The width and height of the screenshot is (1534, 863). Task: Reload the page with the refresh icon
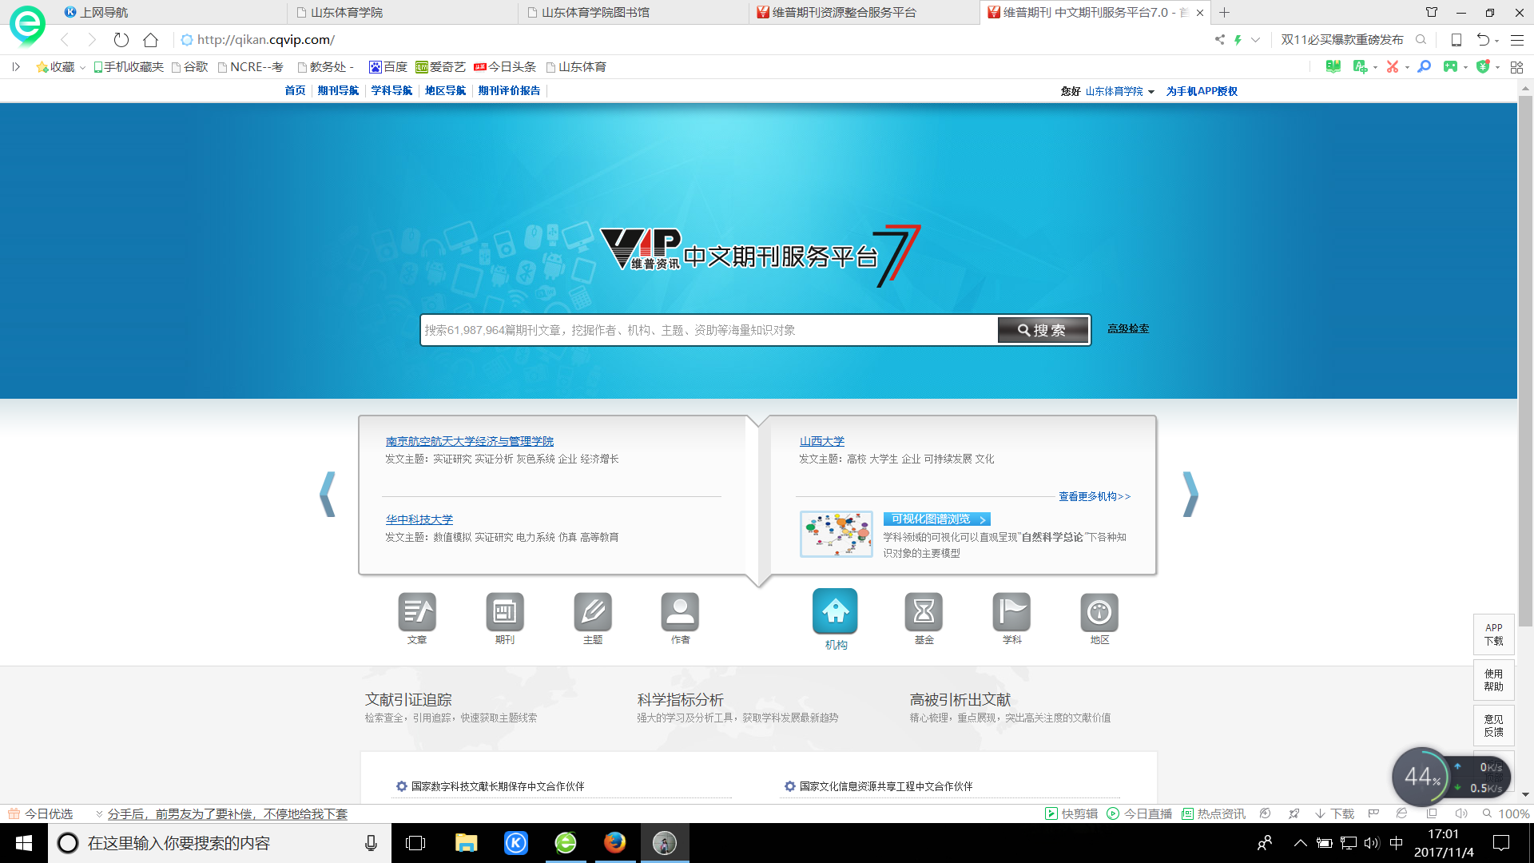[x=121, y=39]
